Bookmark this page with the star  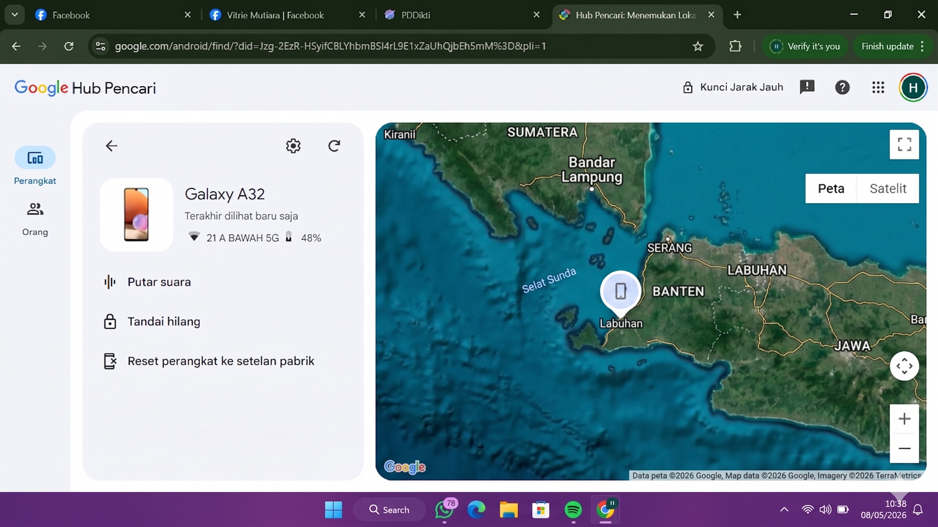(698, 46)
